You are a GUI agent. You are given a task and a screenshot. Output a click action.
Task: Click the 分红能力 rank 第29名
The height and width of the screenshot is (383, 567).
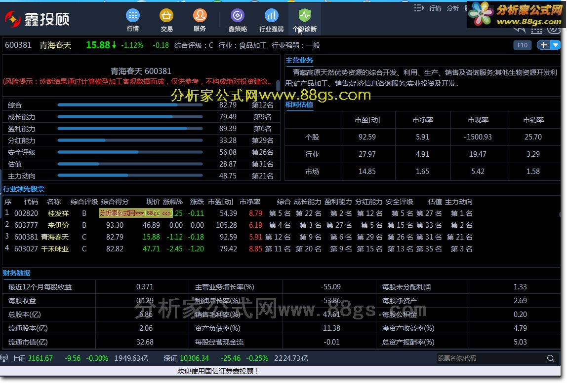(x=263, y=140)
